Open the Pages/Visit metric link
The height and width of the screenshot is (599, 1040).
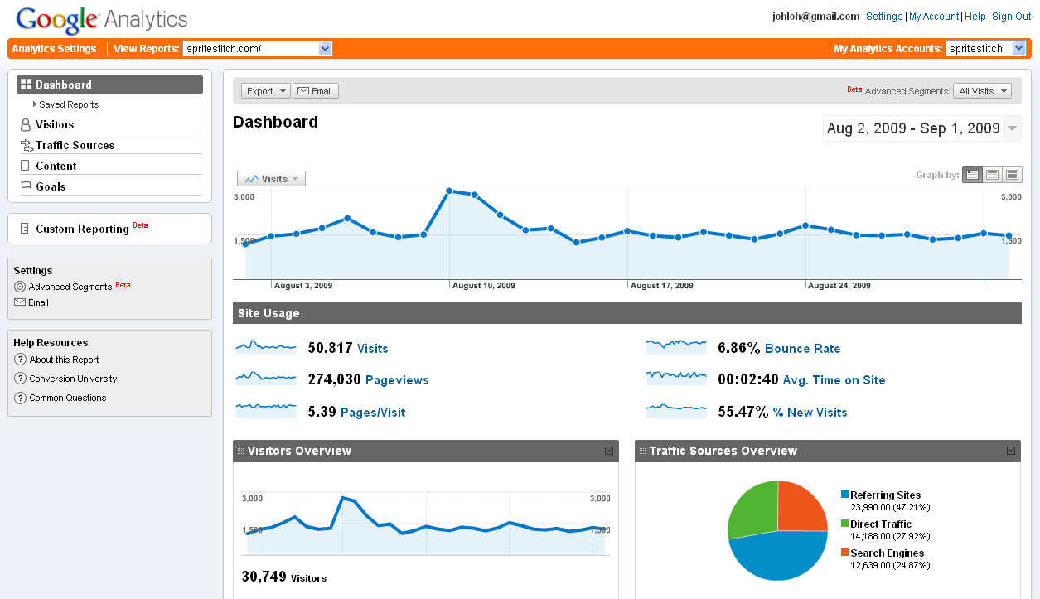[x=373, y=412]
